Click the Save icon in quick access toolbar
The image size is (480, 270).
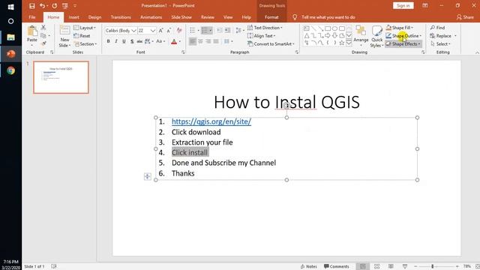pyautogui.click(x=31, y=6)
